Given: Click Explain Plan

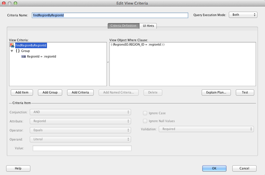Looking at the screenshot, I should 216,92.
